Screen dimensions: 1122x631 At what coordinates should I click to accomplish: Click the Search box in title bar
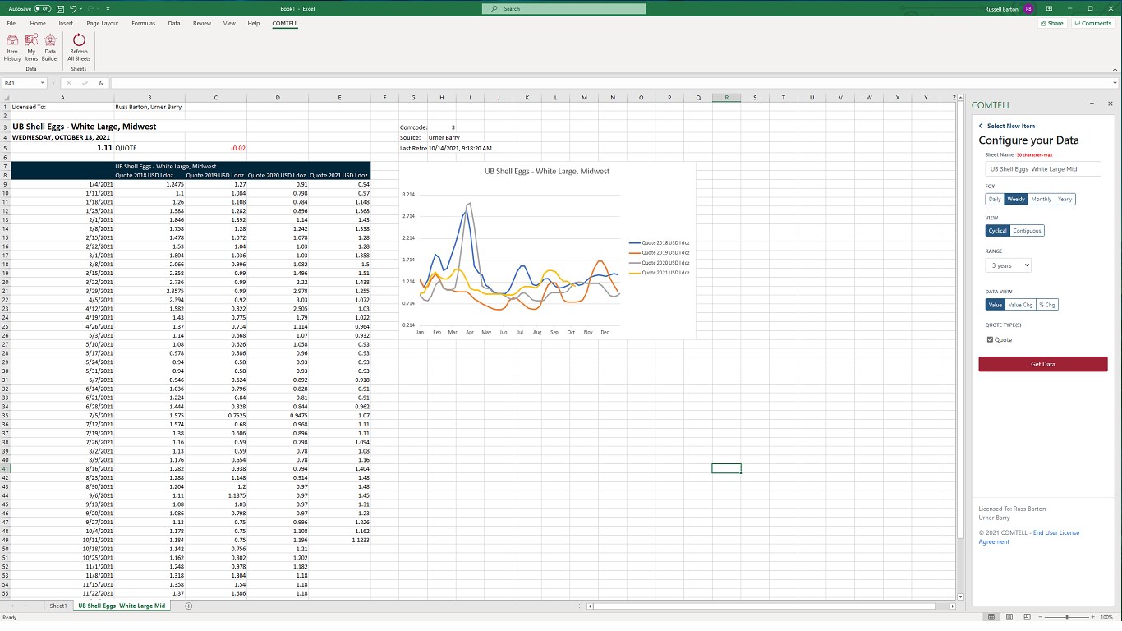coord(563,8)
